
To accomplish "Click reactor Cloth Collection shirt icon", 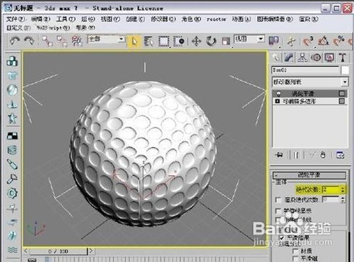I will click(x=12, y=75).
